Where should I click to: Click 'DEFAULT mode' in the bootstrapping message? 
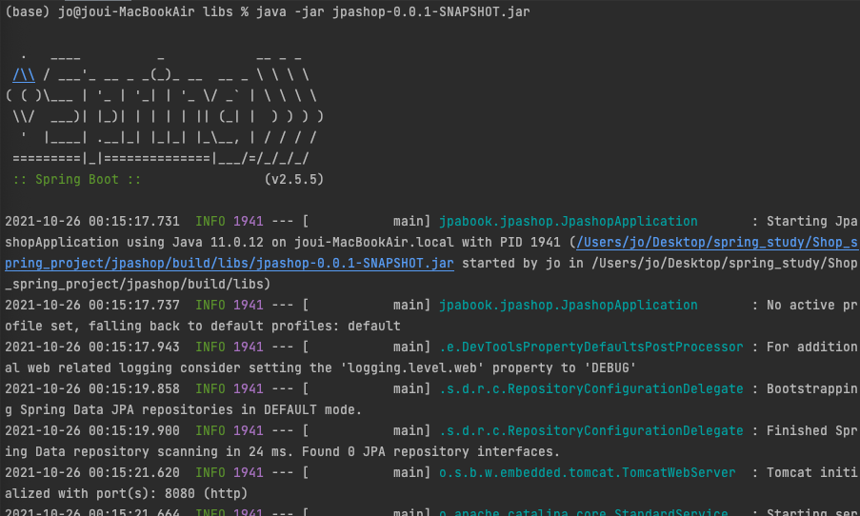(x=312, y=409)
